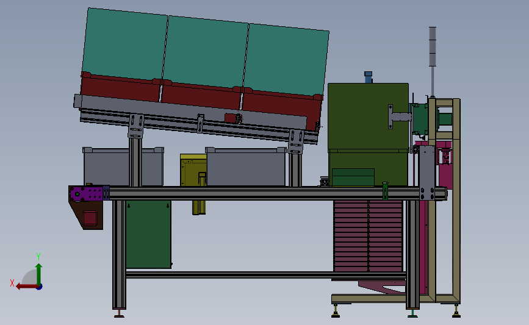Select the leftmost dark red tray under teal covers
529x325 pixels.
point(120,87)
